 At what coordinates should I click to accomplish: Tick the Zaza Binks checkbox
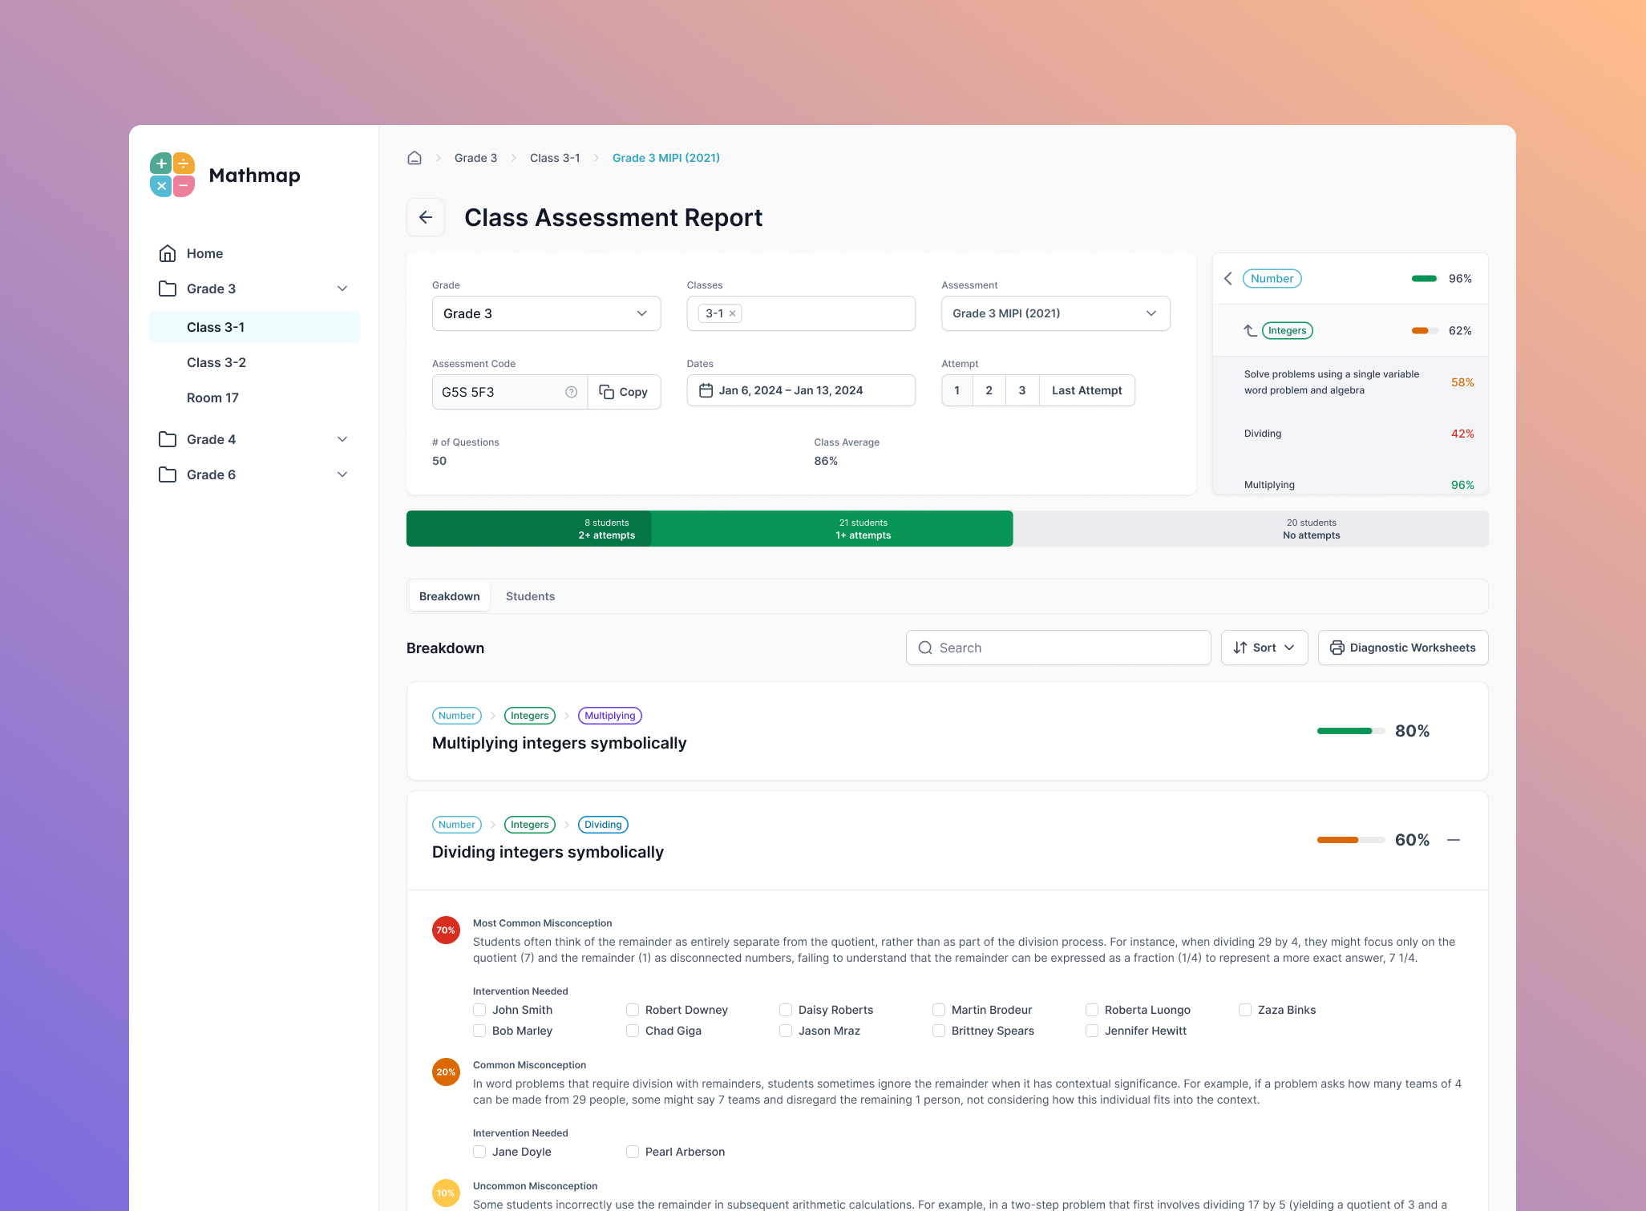click(1245, 1010)
